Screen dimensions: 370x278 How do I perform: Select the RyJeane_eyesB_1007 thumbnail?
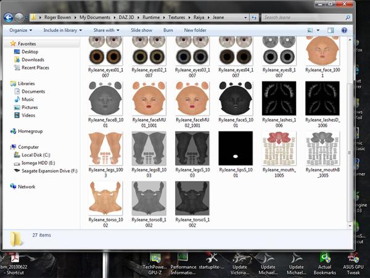279,51
